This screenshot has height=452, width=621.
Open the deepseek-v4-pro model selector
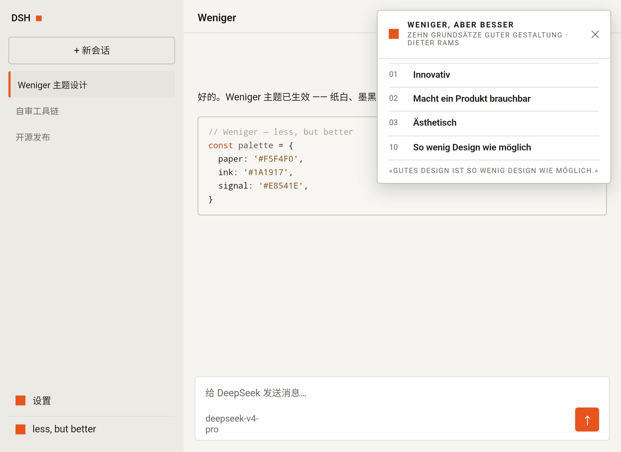click(x=232, y=424)
